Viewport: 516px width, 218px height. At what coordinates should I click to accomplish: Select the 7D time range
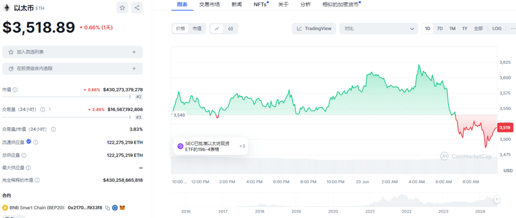pyautogui.click(x=440, y=29)
